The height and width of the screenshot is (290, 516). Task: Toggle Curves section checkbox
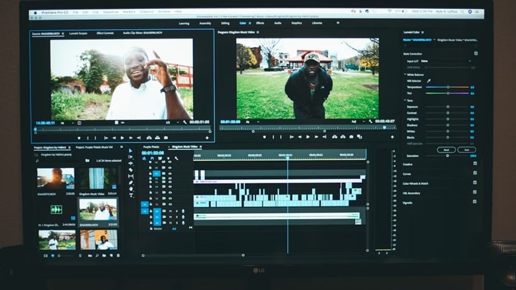coord(475,173)
